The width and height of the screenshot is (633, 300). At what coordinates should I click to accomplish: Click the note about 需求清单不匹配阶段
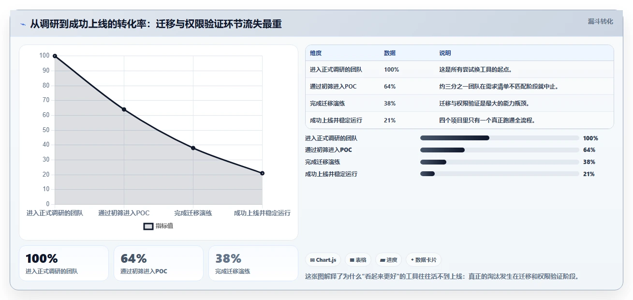[499, 87]
